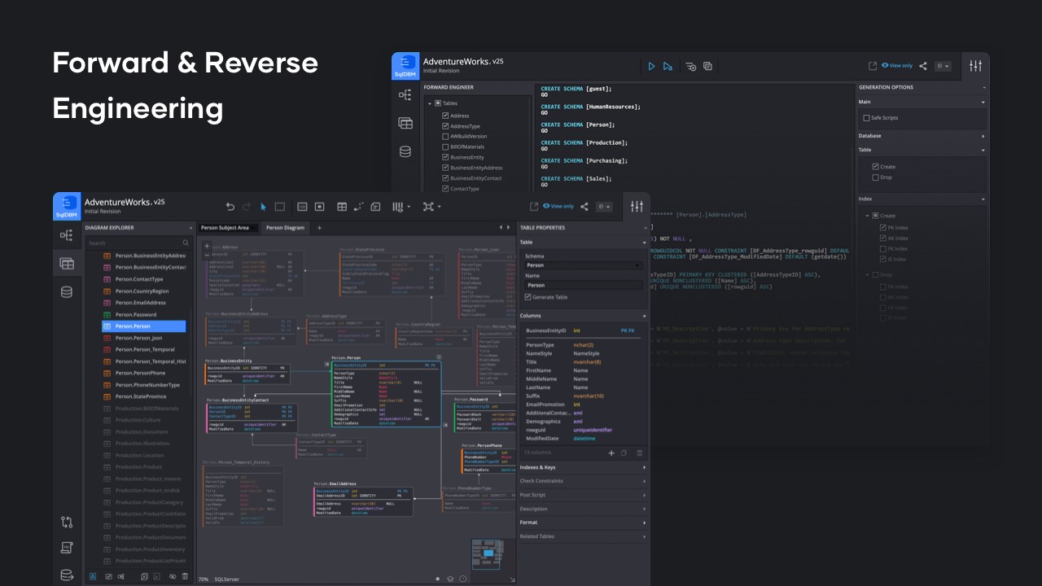Click the SqlDBM logo in diagram window
The image size is (1042, 586).
pos(67,207)
